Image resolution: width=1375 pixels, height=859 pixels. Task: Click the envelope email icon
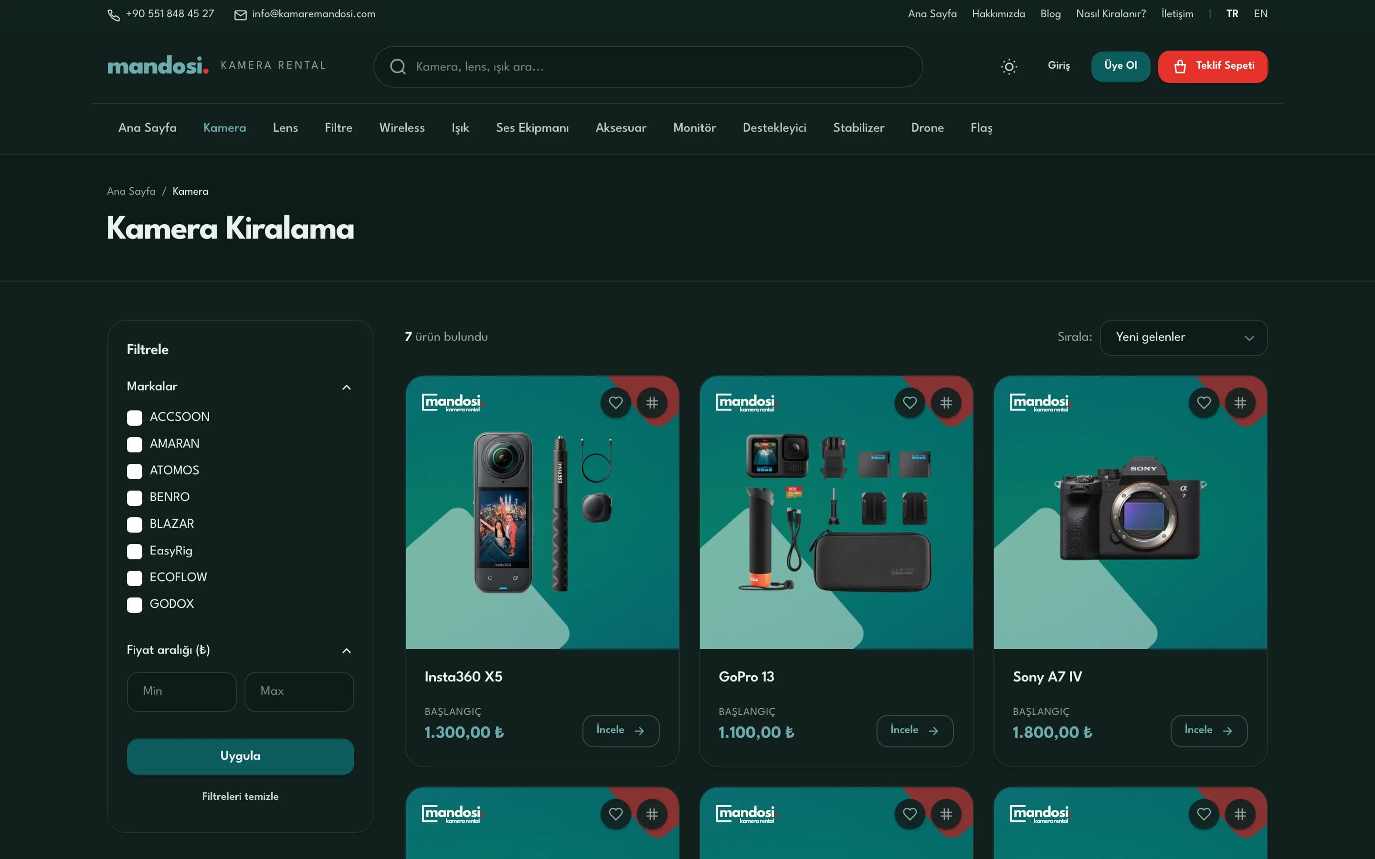(x=240, y=15)
